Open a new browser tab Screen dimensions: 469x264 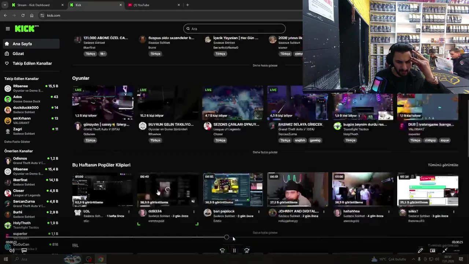[187, 5]
